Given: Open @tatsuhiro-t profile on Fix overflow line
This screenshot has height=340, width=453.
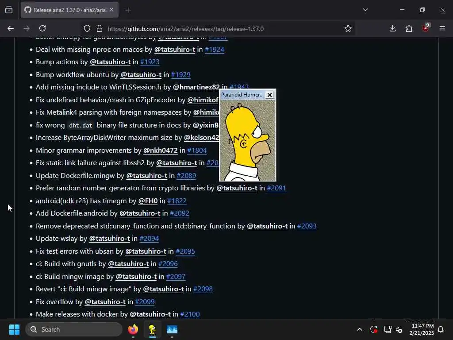Looking at the screenshot, I should click(105, 301).
